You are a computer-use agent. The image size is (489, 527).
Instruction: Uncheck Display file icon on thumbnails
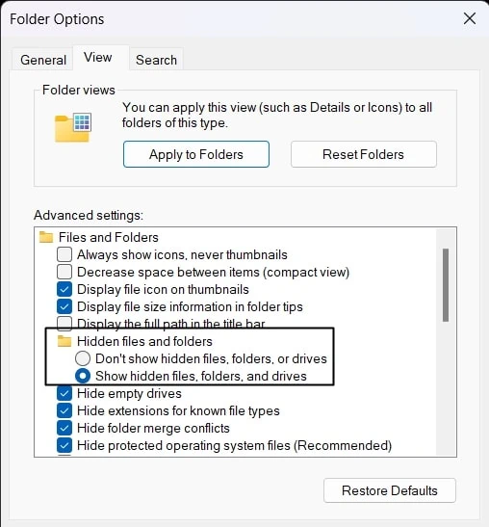(64, 289)
